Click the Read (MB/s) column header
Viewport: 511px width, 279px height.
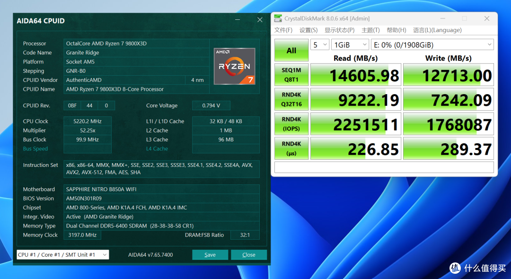(355, 58)
